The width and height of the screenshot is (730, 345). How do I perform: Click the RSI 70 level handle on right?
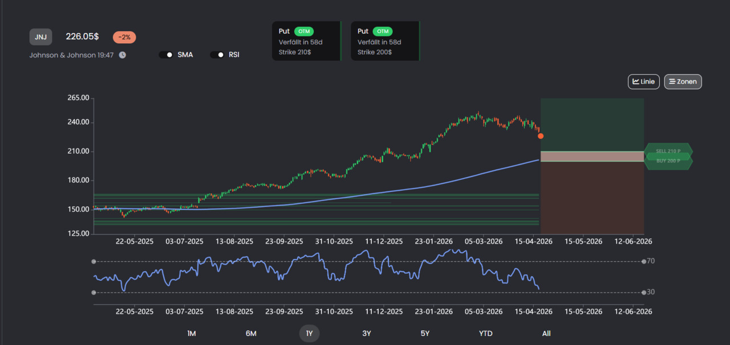pos(644,261)
